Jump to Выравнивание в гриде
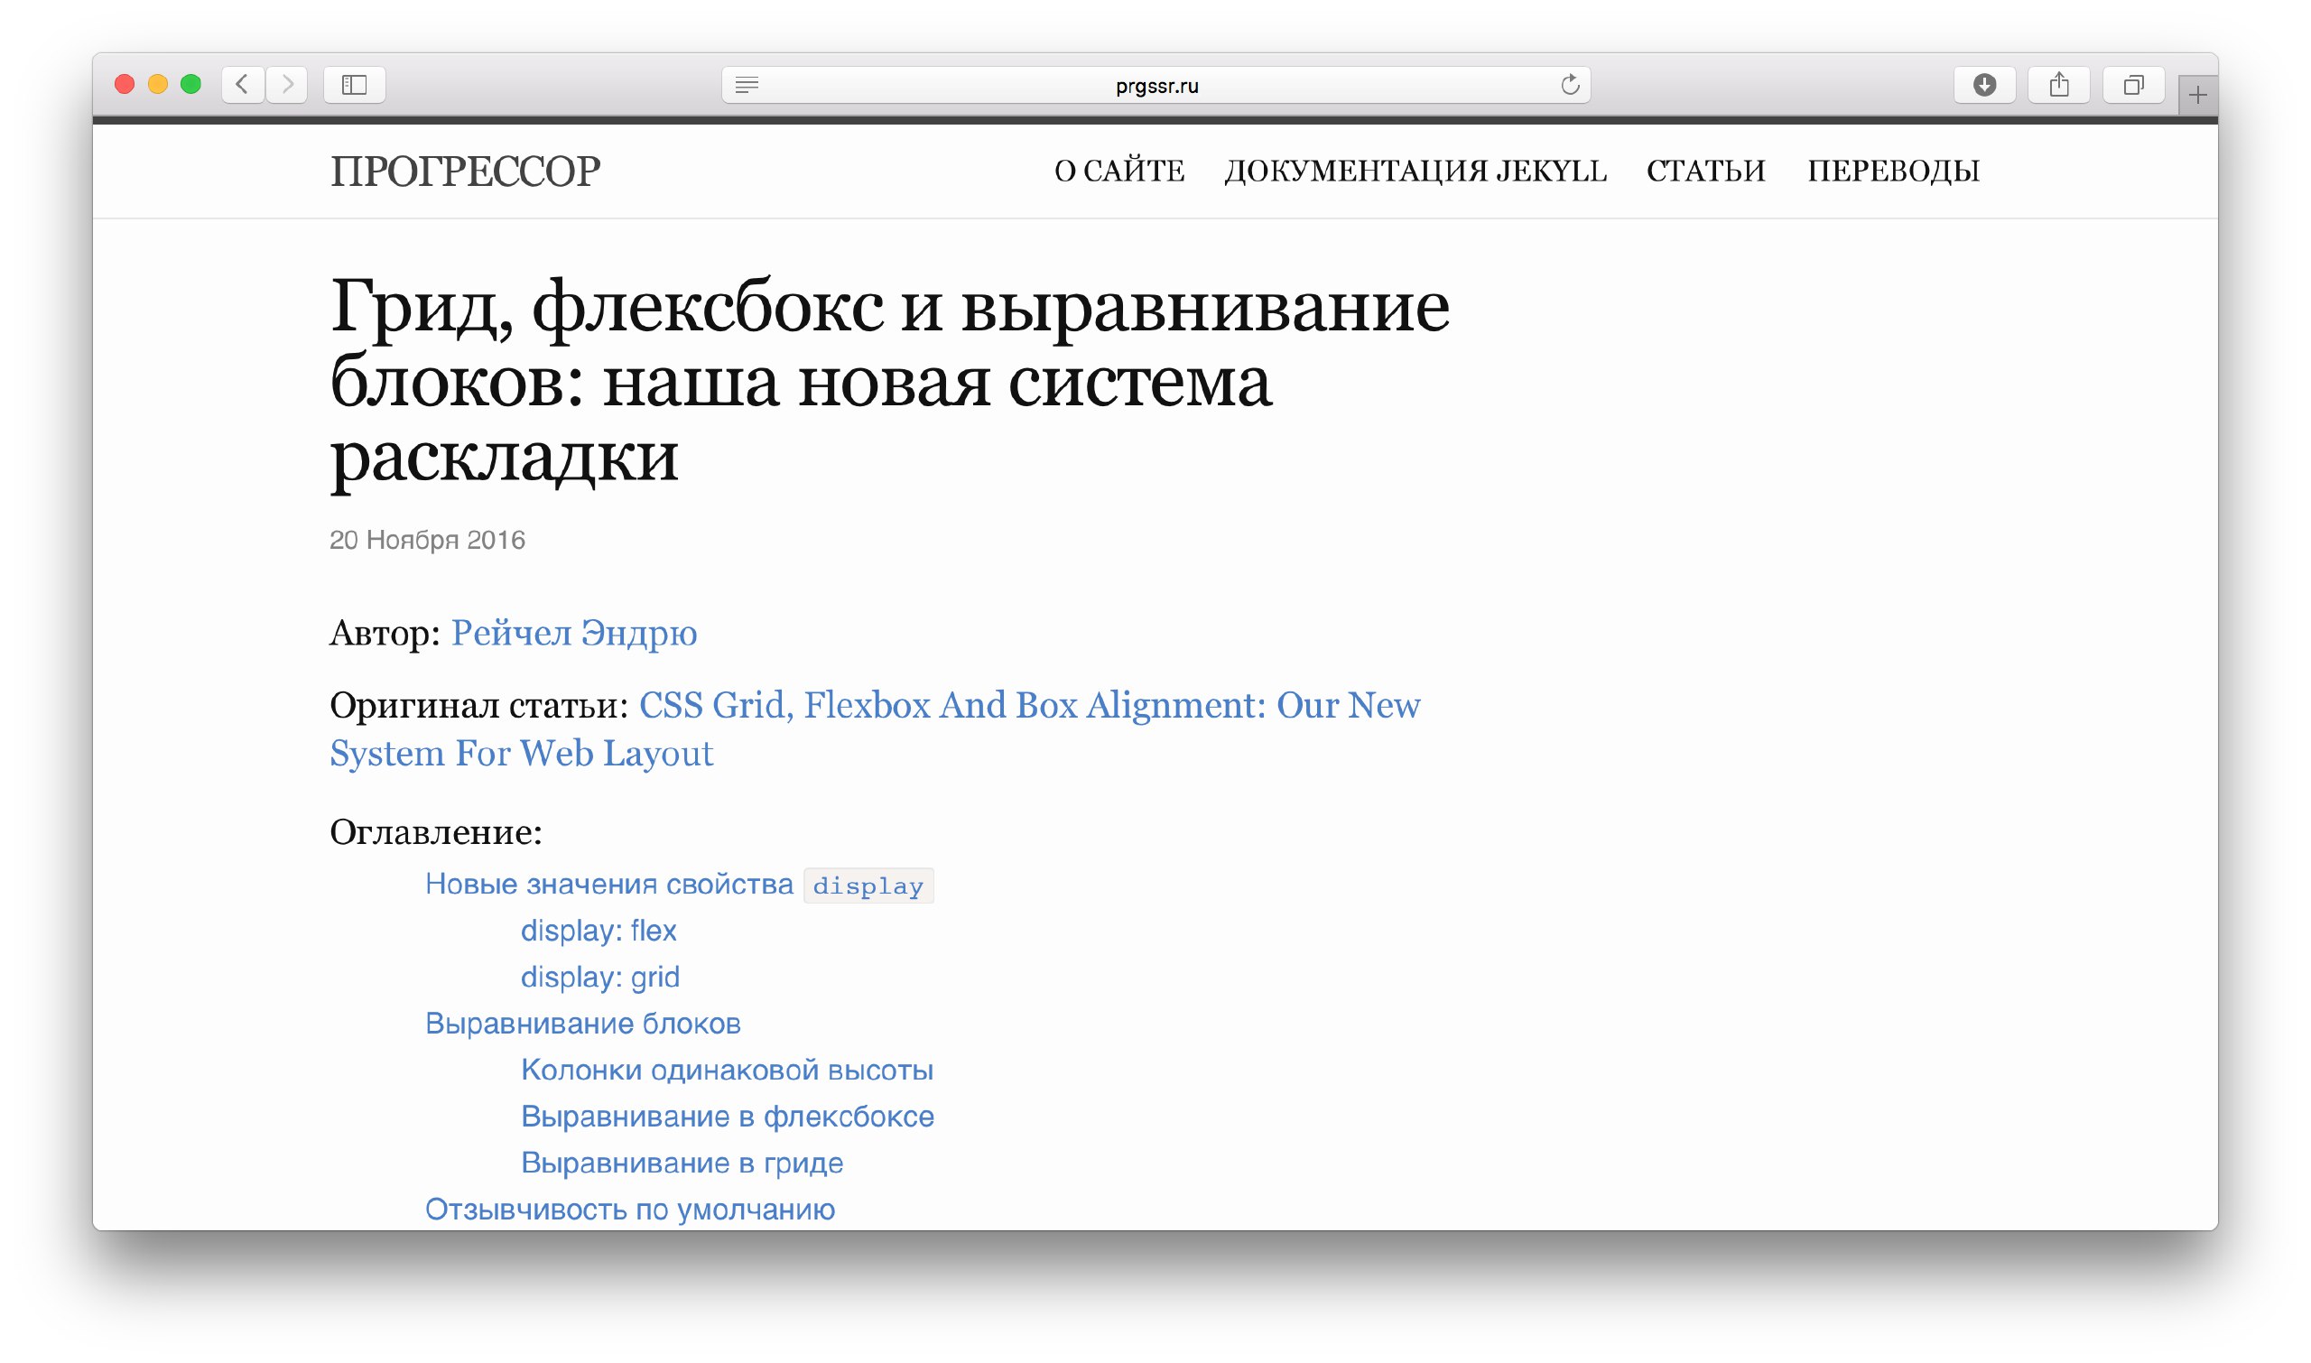The height and width of the screenshot is (1363, 2311). click(x=682, y=1163)
